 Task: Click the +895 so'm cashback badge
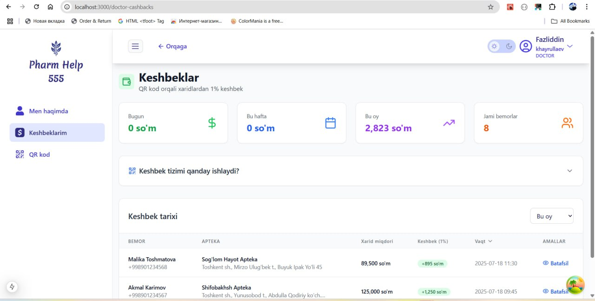(x=432, y=263)
